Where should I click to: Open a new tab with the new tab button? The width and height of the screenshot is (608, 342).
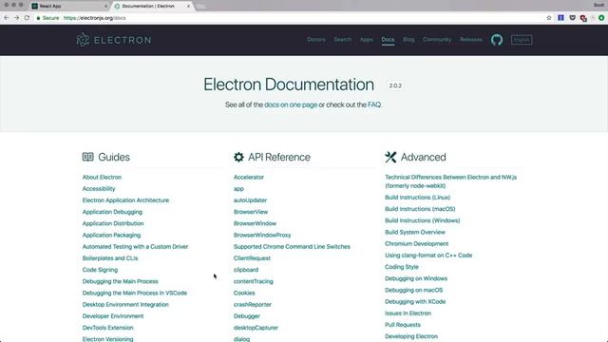tap(200, 7)
